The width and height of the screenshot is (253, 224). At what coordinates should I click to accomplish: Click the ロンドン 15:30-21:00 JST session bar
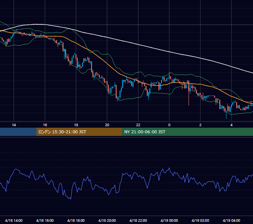point(79,132)
